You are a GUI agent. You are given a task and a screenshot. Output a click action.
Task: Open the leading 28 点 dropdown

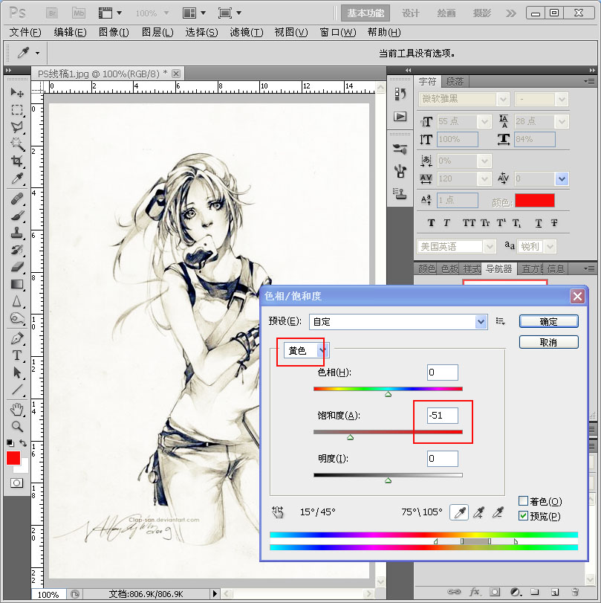pyautogui.click(x=562, y=121)
